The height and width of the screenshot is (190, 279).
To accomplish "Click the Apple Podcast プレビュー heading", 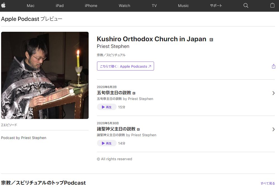I will point(32,19).
